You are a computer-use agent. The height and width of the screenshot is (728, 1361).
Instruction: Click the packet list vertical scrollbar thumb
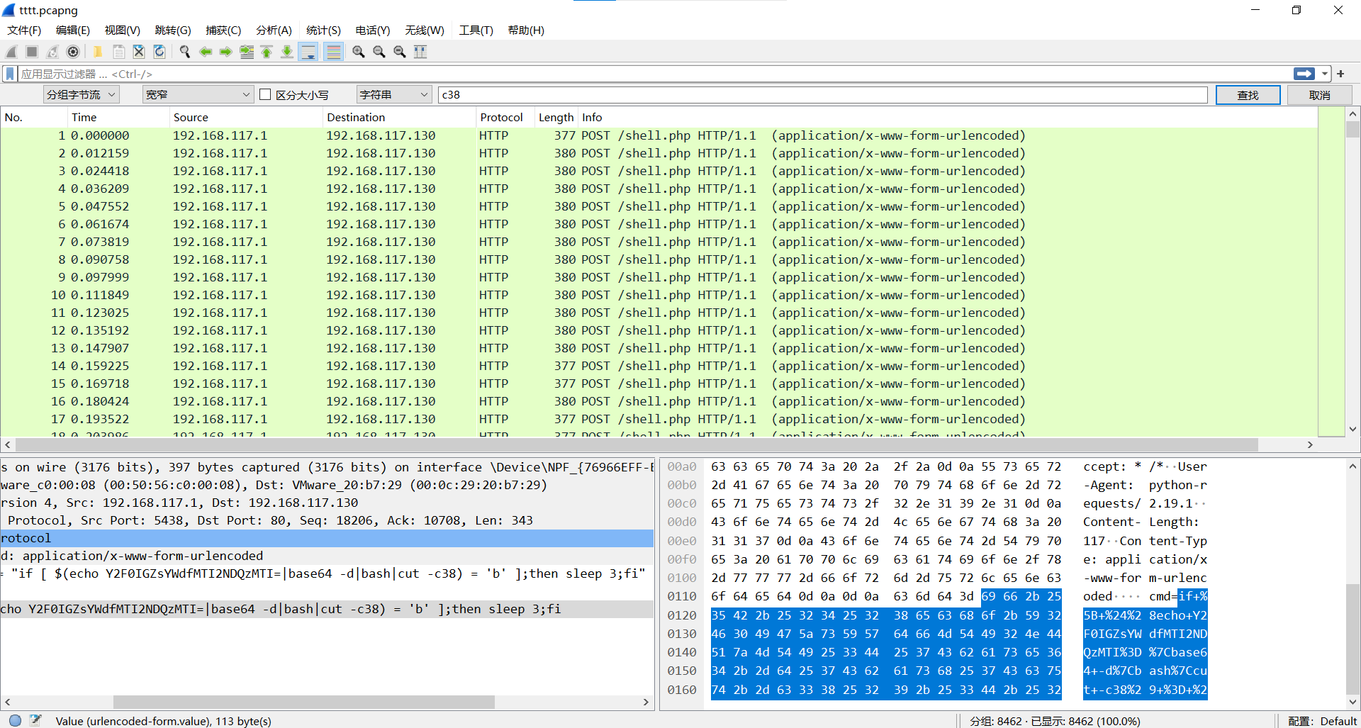[1352, 129]
